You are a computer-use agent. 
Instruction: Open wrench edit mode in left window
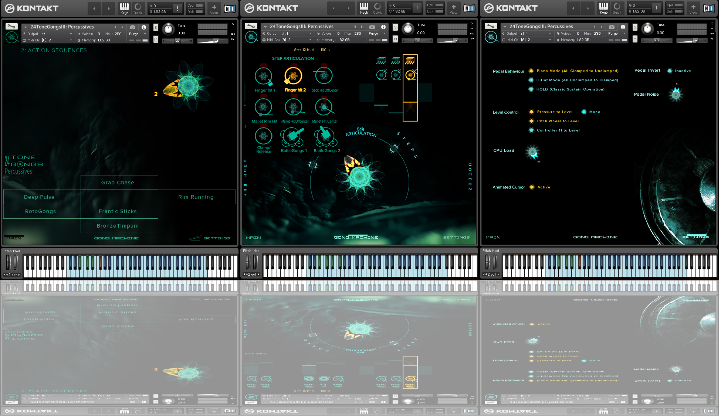[x=11, y=27]
